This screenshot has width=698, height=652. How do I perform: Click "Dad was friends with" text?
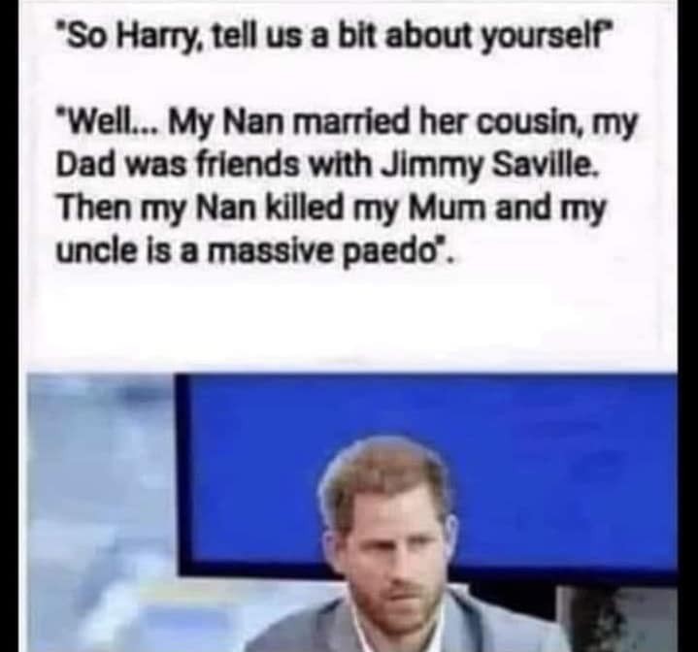tap(215, 166)
